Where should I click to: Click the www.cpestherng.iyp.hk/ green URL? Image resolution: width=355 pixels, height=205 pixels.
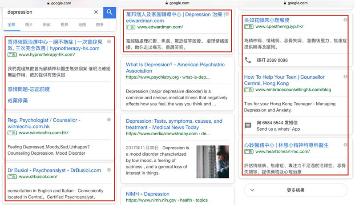click(279, 27)
